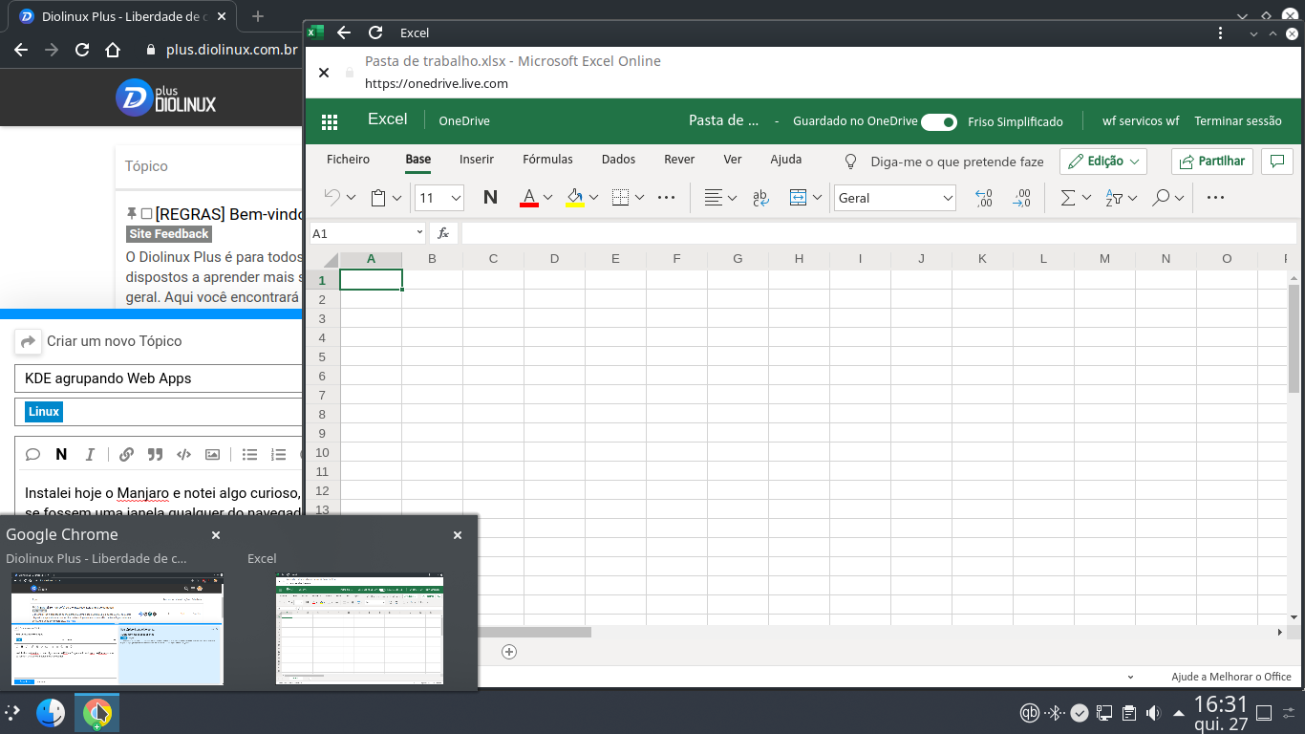Image resolution: width=1305 pixels, height=734 pixels.
Task: Insert hyperlink in forum post editor
Action: (x=126, y=455)
